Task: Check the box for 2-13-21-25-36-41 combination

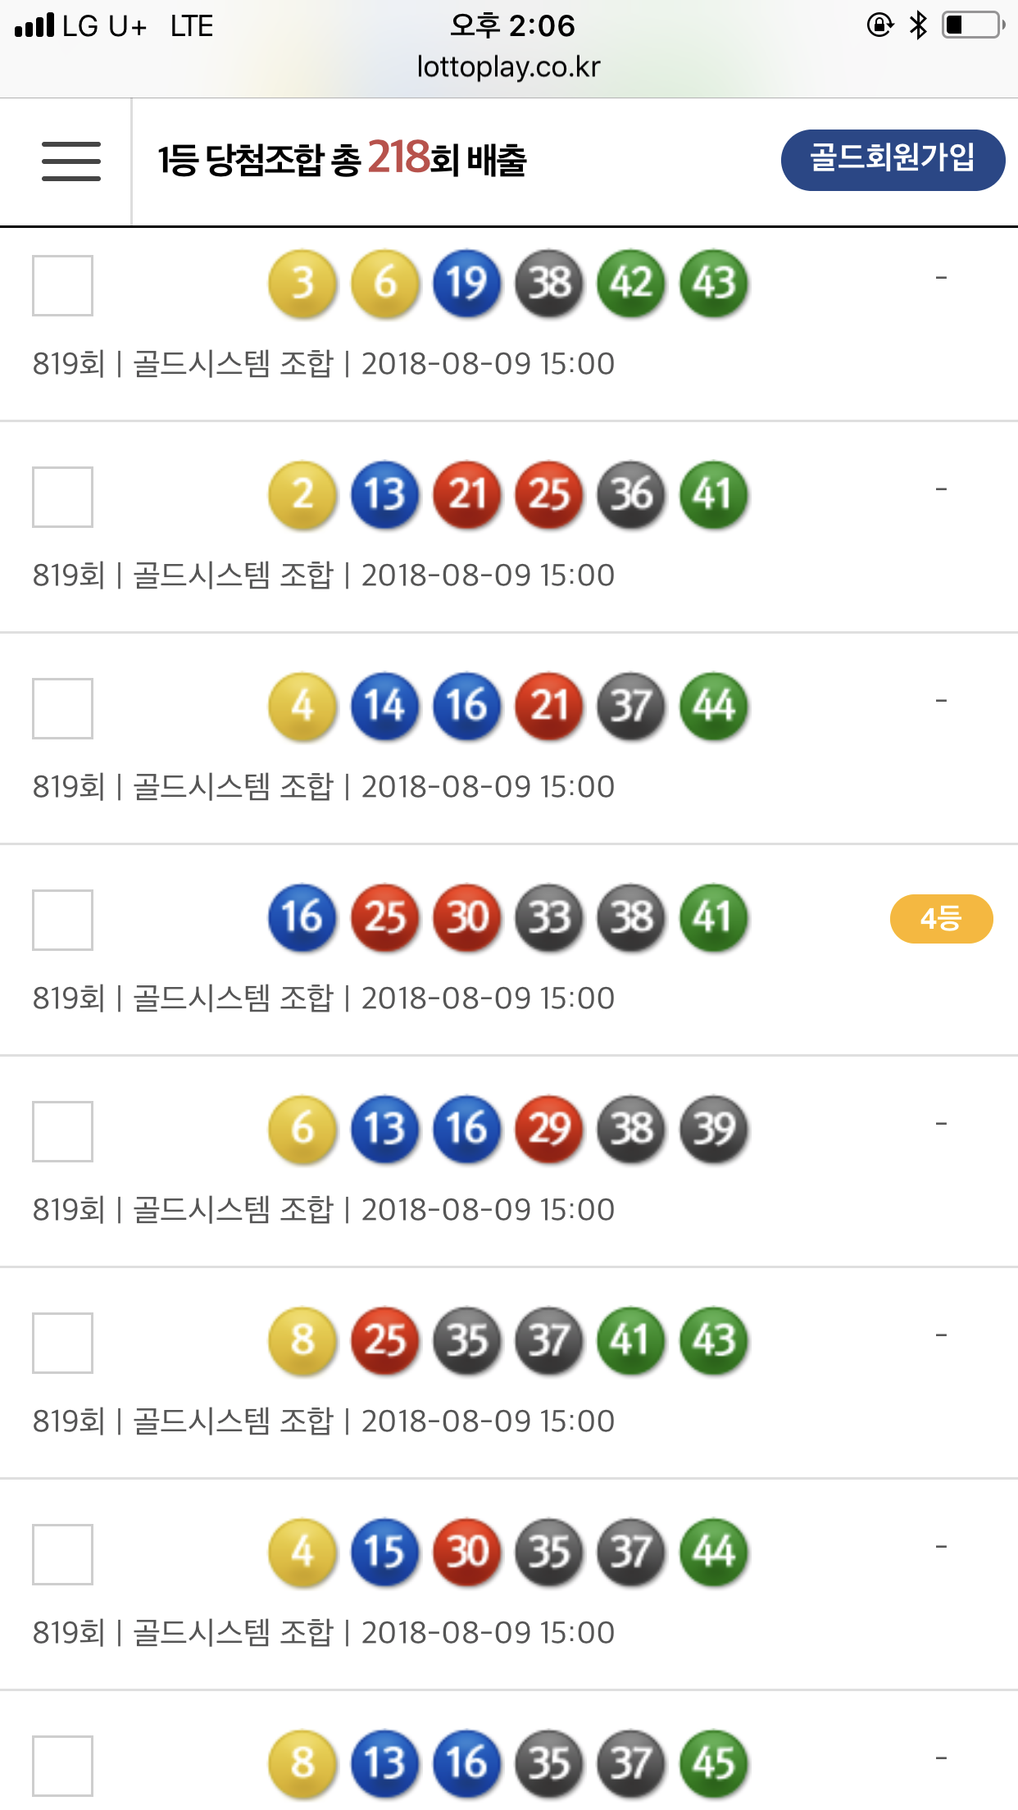Action: click(62, 497)
